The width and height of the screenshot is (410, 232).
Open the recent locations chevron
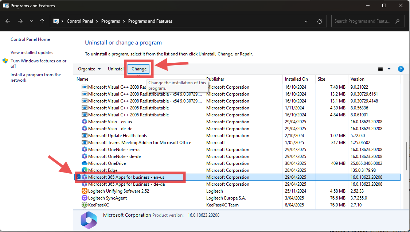pyautogui.click(x=32, y=21)
